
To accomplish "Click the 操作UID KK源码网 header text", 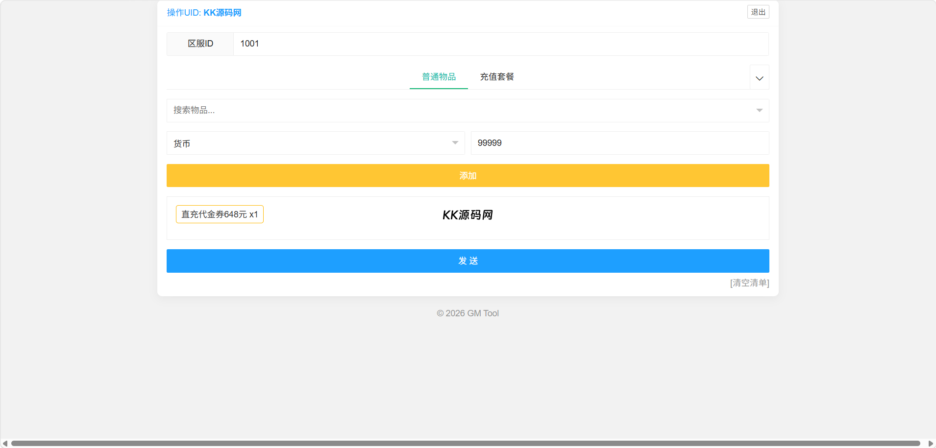I will pyautogui.click(x=204, y=13).
